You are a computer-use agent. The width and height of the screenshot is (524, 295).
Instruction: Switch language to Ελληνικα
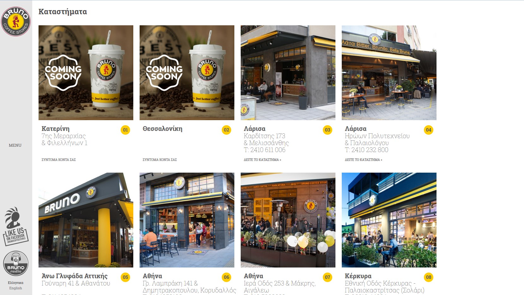(x=15, y=283)
